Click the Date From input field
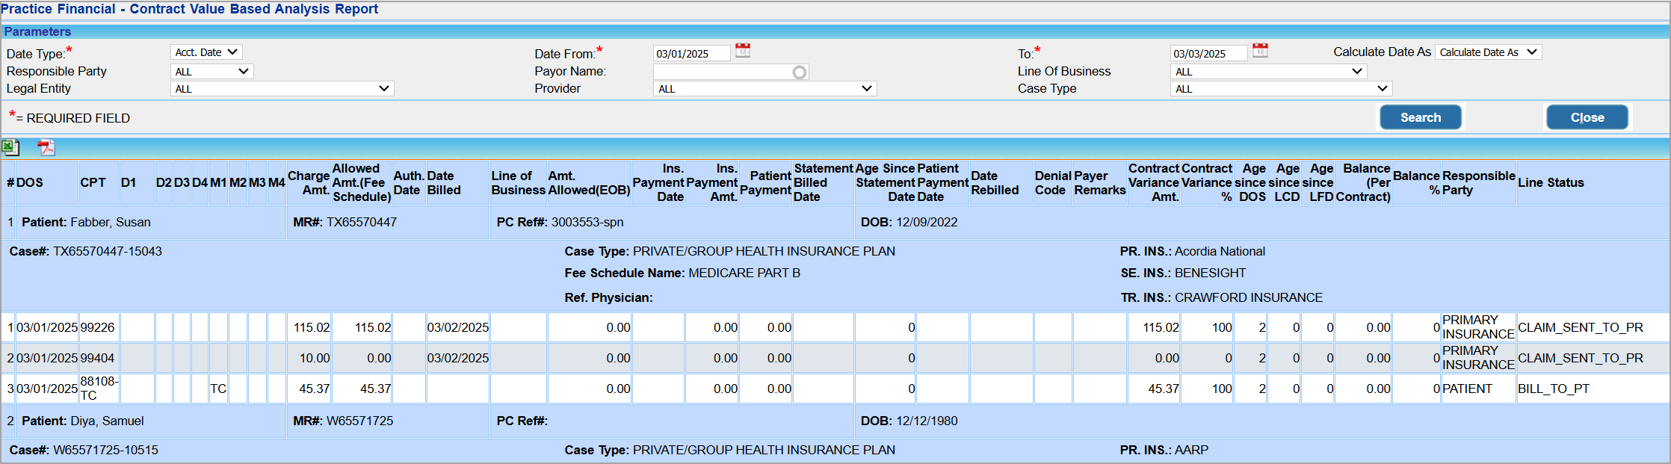The image size is (1671, 464). [x=691, y=54]
